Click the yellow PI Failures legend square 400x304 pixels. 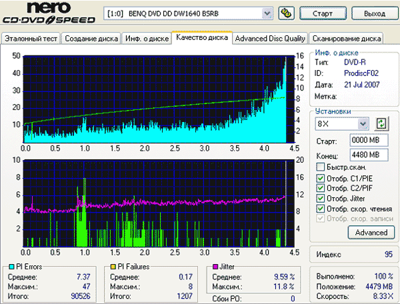[x=113, y=267]
